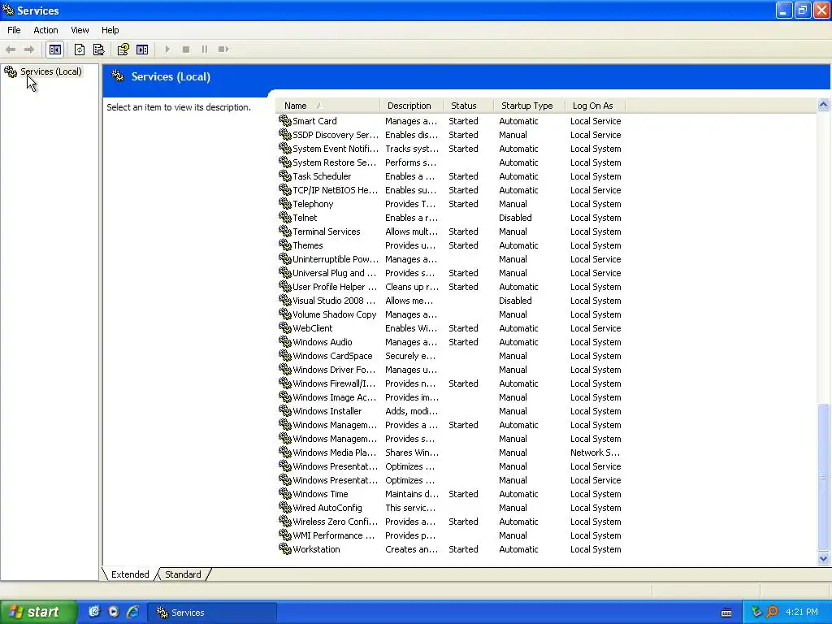Select the Terminal Services row

click(450, 232)
